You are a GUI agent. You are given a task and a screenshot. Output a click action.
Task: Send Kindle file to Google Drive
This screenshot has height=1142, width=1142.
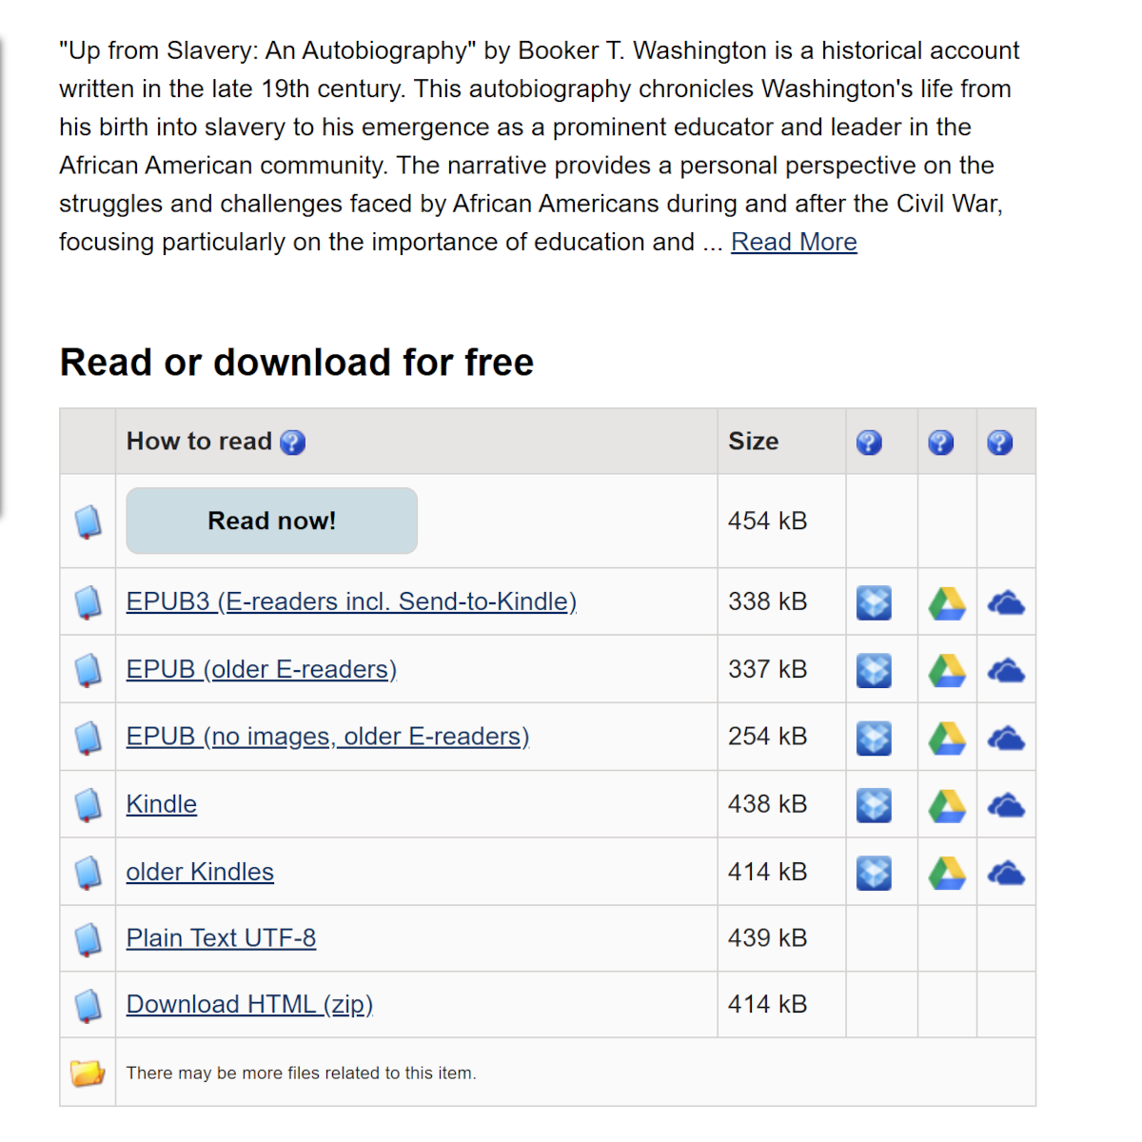pyautogui.click(x=947, y=806)
